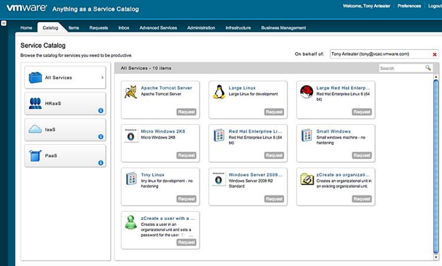The width and height of the screenshot is (442, 266).
Task: Click the Red Hat logo icon
Action: click(306, 92)
